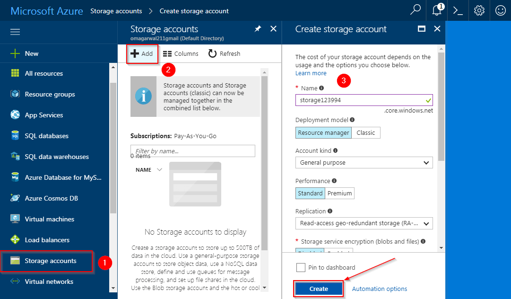Image resolution: width=511 pixels, height=299 pixels.
Task: Click the Filter by name field
Action: click(192, 151)
